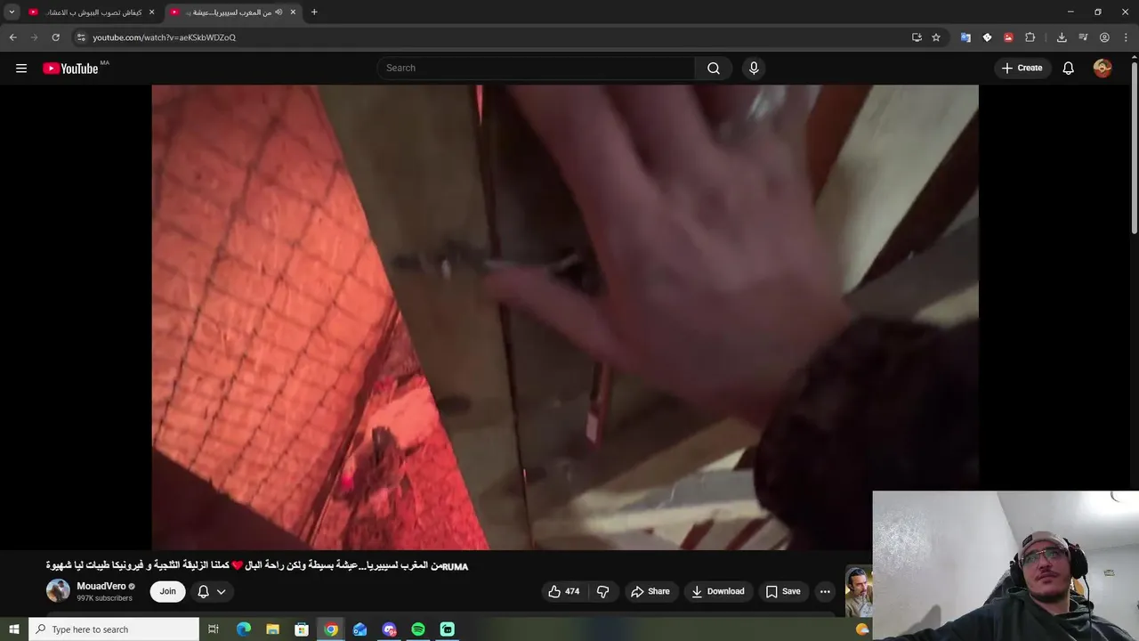The width and height of the screenshot is (1139, 641).
Task: View site information icon in address bar
Action: 80,37
